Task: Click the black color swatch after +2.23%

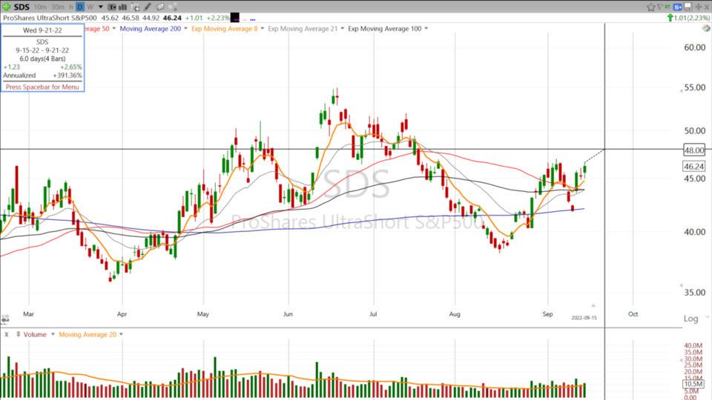Action: tap(235, 18)
